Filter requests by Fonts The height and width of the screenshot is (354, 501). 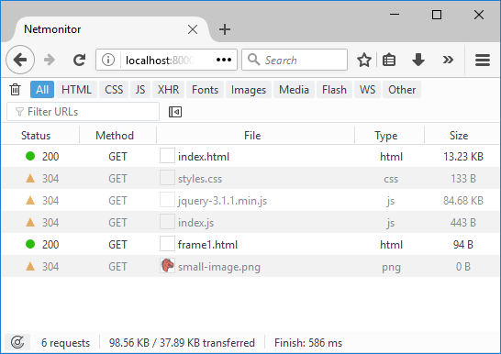pyautogui.click(x=205, y=89)
